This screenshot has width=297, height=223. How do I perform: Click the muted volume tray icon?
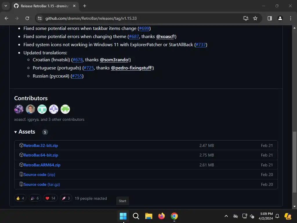click(252, 216)
